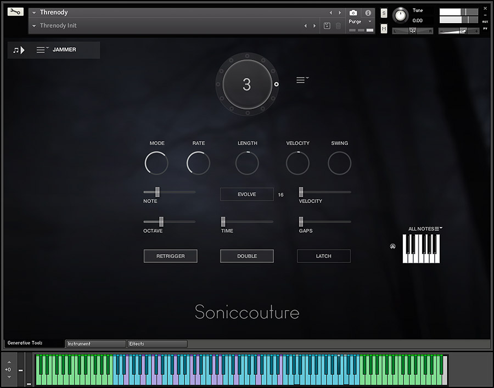Go to previous instrument beside Threnody
The image size is (494, 388).
pos(330,13)
